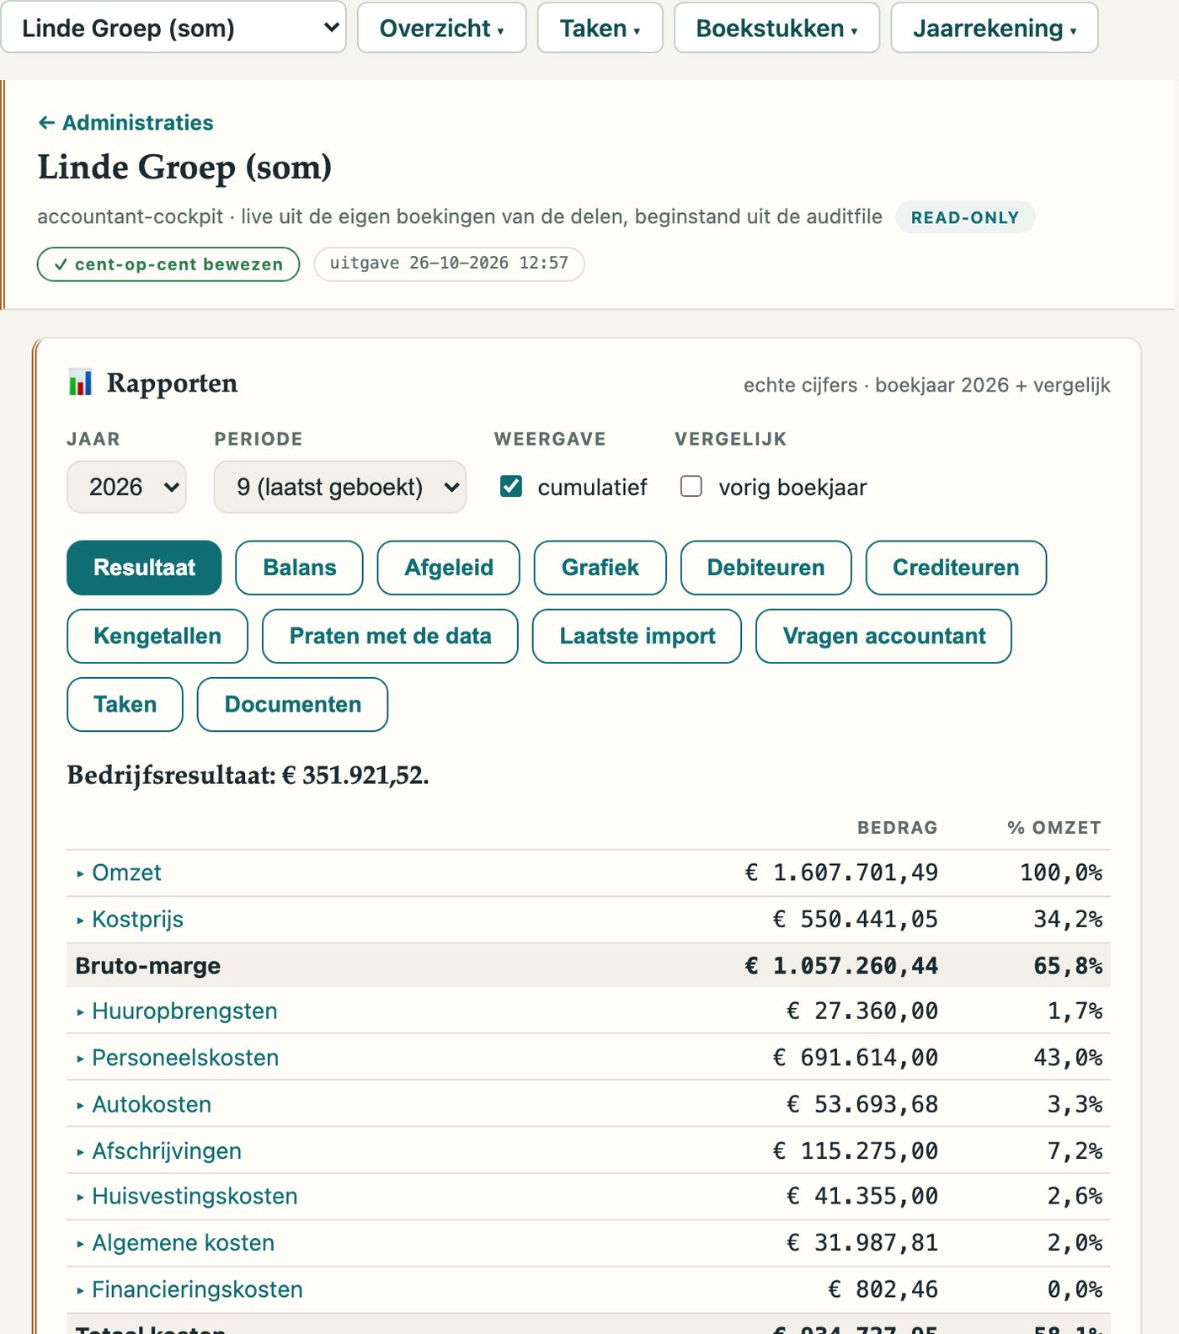Switch to the Balans report tab
This screenshot has width=1179, height=1334.
pyautogui.click(x=300, y=568)
